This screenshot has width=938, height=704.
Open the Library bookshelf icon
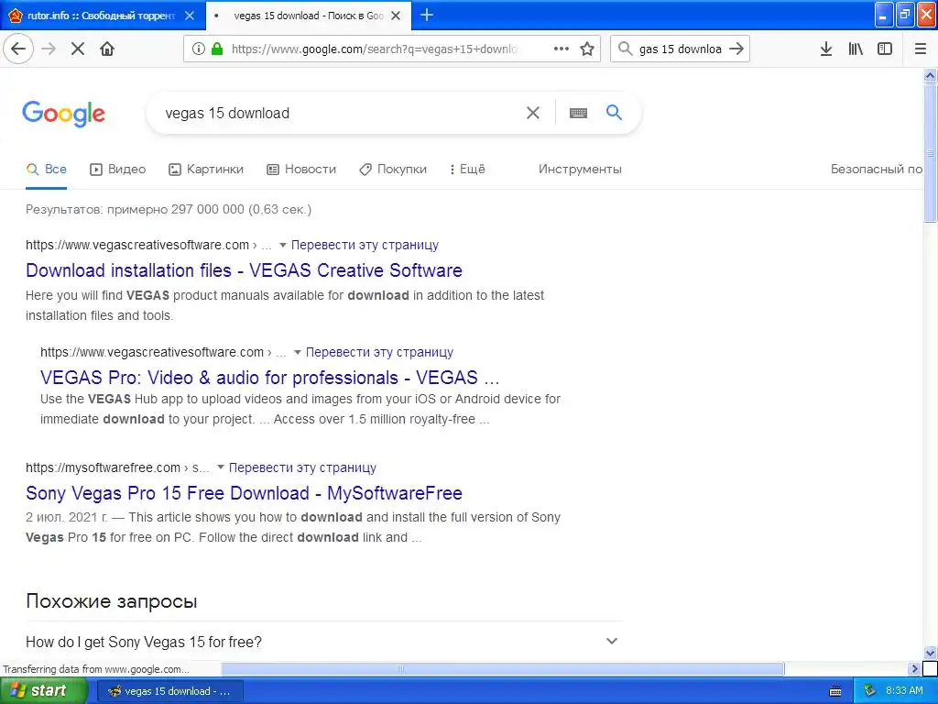pyautogui.click(x=856, y=49)
